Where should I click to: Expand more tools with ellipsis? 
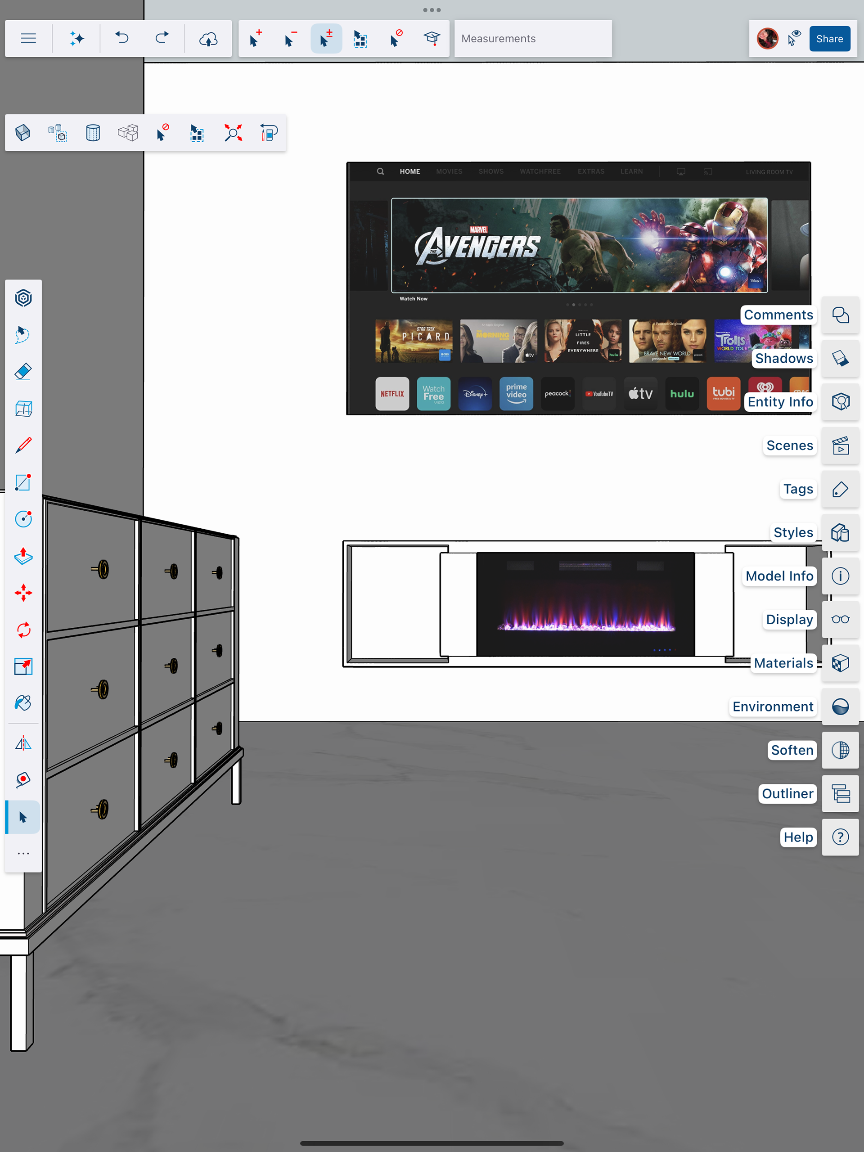click(23, 854)
